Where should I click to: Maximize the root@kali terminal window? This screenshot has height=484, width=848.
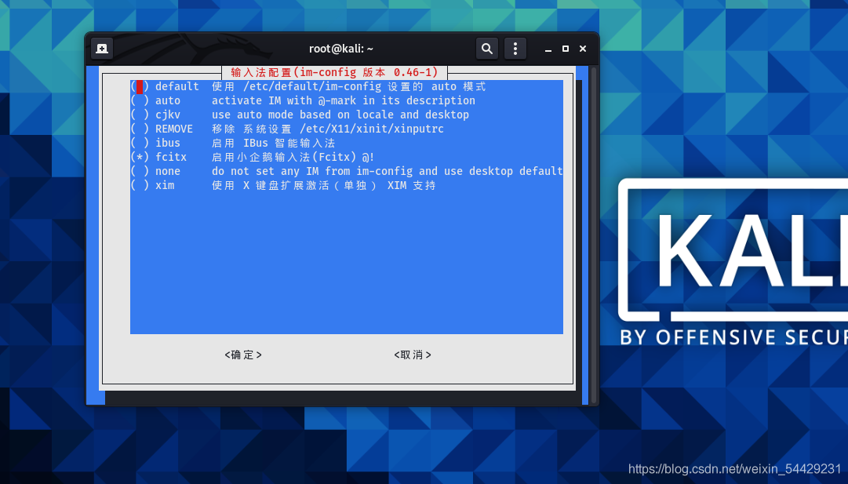[x=565, y=49]
